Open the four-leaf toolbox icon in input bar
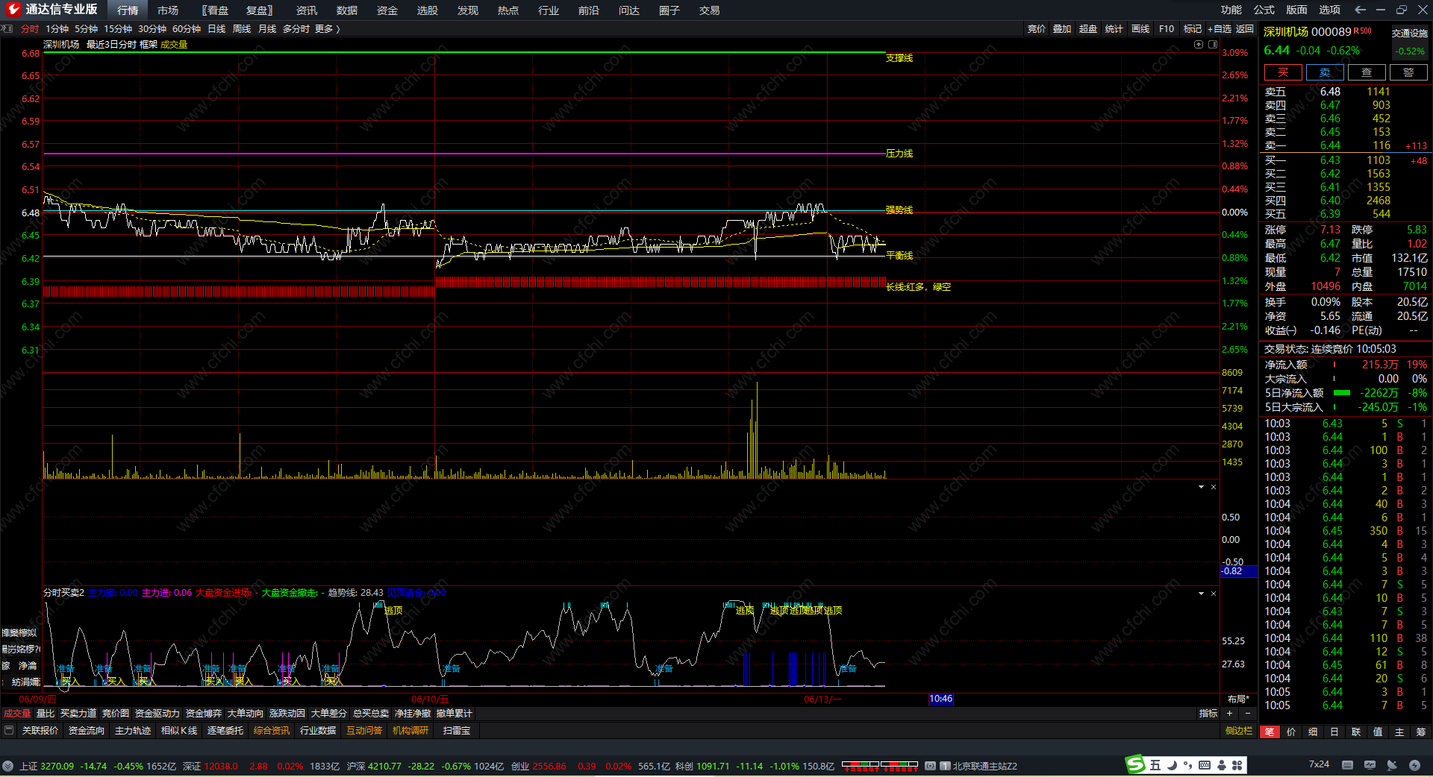Viewport: 1433px width, 777px height. (x=1237, y=765)
